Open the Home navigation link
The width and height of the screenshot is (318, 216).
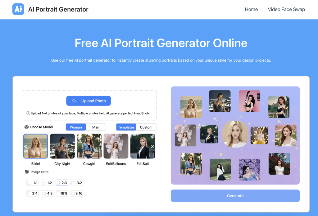(251, 9)
